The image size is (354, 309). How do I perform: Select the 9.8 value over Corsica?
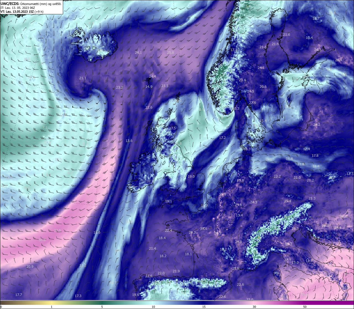coord(276,273)
